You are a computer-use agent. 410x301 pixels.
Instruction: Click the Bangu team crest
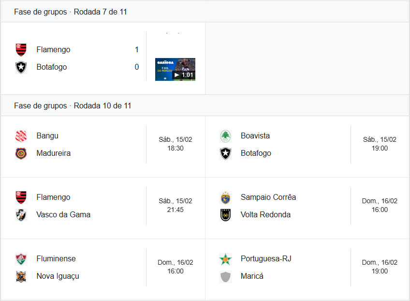(21, 136)
